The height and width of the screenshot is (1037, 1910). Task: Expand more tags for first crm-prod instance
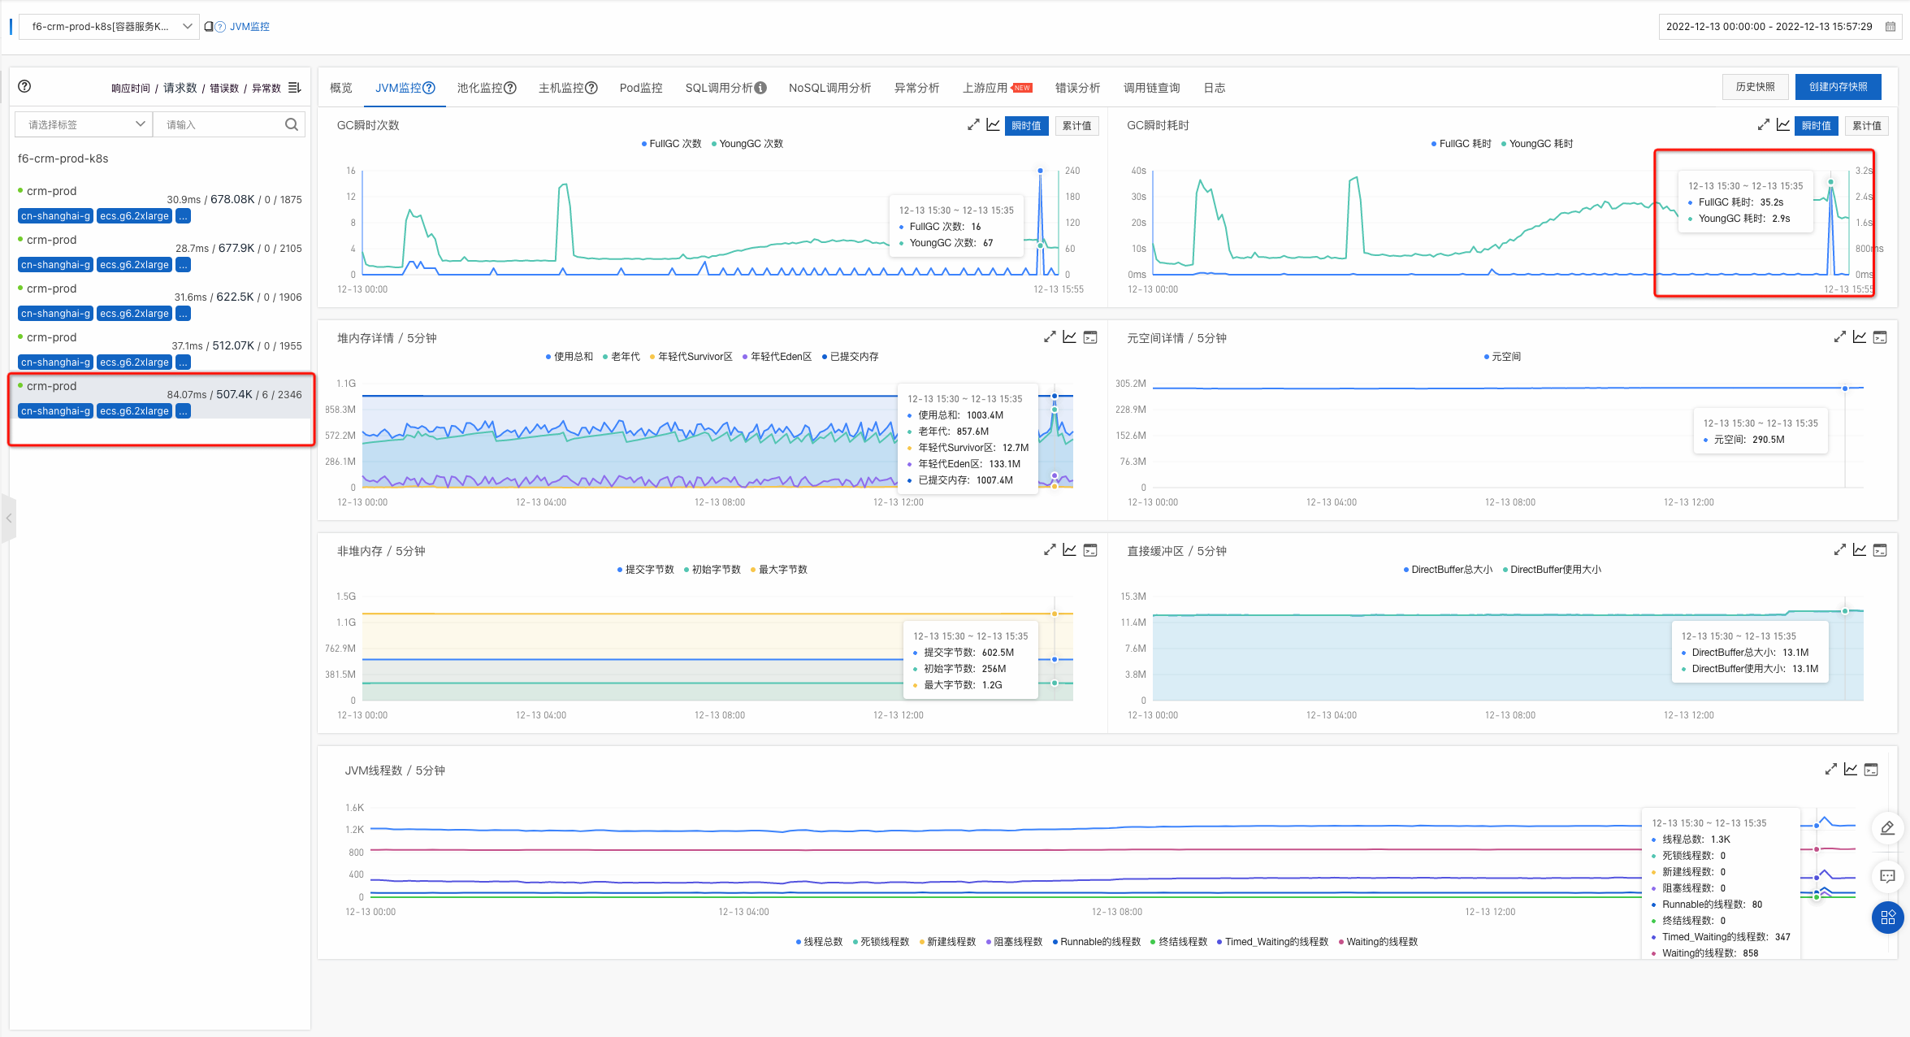point(183,216)
